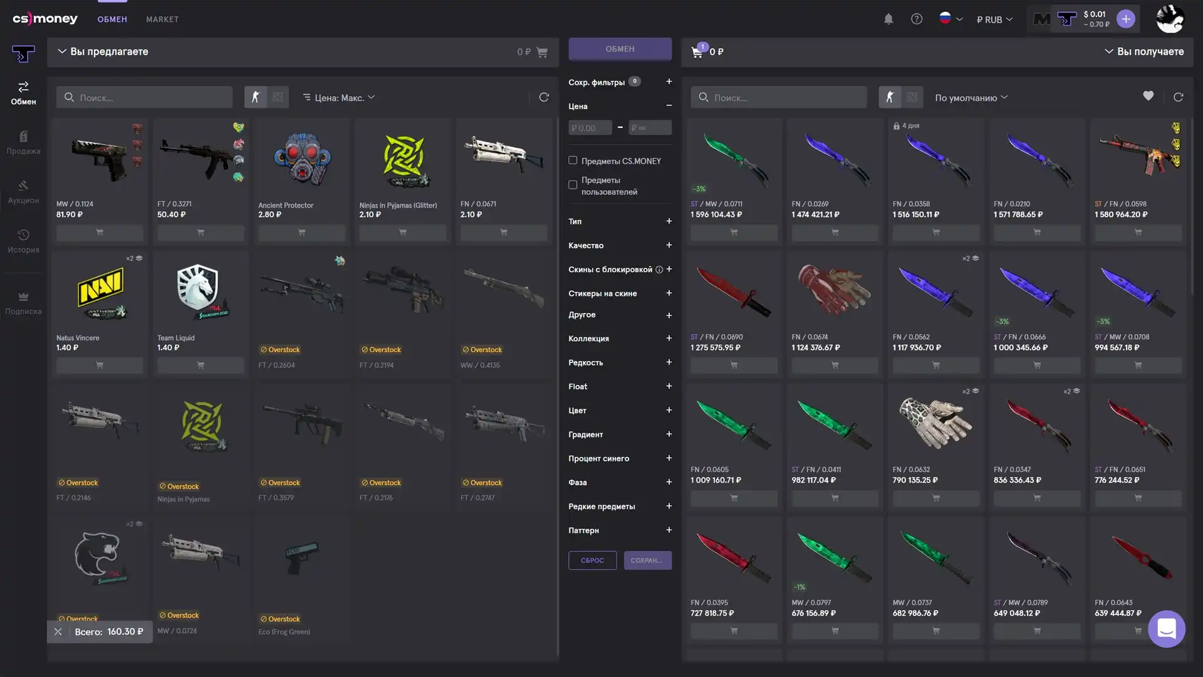The image size is (1203, 677).
Task: Open the user avatar profile menu
Action: tap(1170, 19)
